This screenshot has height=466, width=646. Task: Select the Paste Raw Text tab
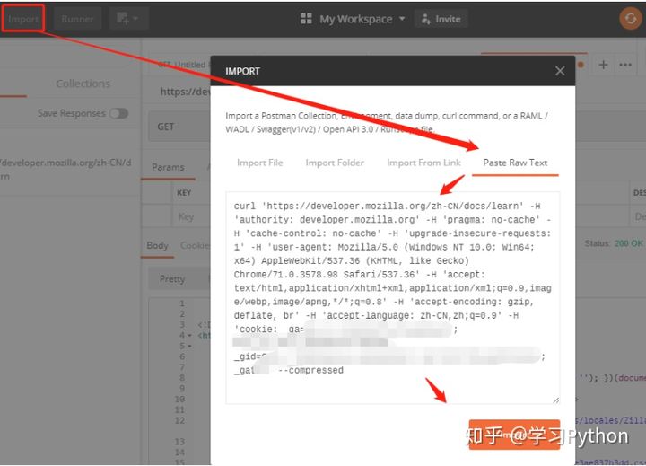[x=515, y=163]
